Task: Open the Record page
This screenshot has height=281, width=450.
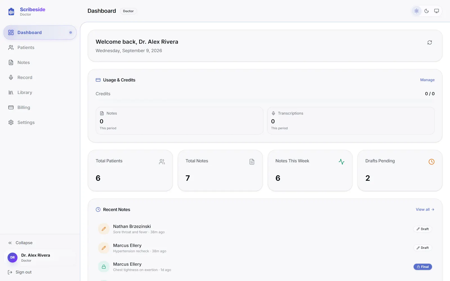Action: (x=40, y=78)
